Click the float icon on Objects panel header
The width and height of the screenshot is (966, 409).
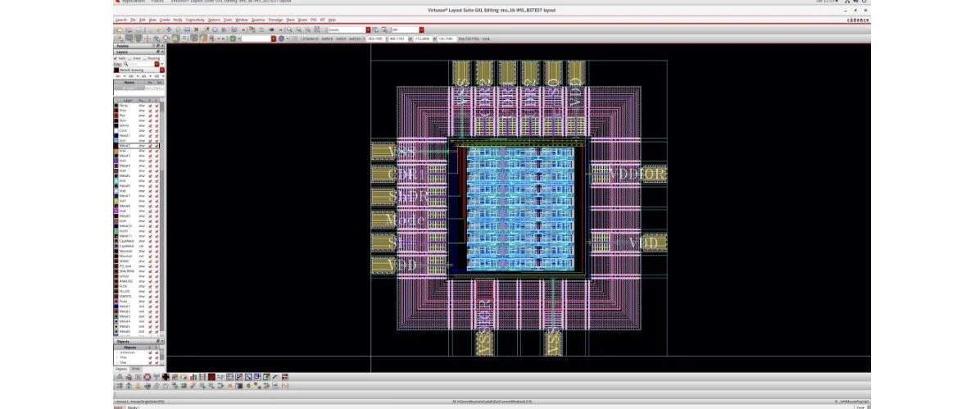(x=157, y=341)
